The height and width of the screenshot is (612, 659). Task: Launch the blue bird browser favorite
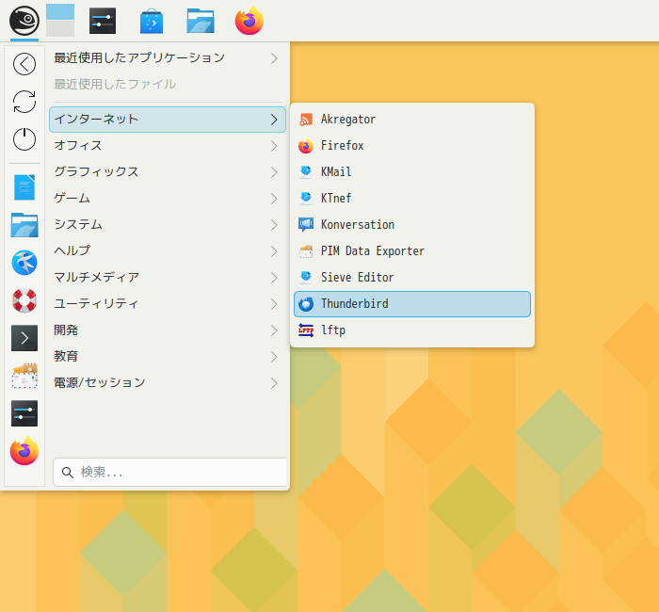pos(24,263)
